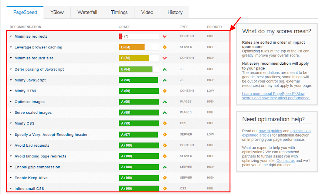322x194 pixels.
Task: Click the TYPE column header
Action: click(x=184, y=27)
